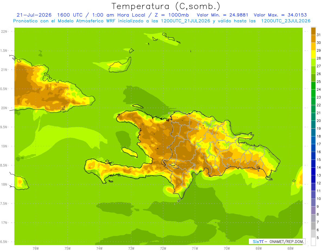Click the colorbar value "10"
326x252 pixels.
(x=319, y=199)
